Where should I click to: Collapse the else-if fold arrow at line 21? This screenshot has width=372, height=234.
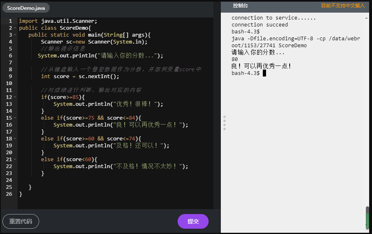click(15, 160)
